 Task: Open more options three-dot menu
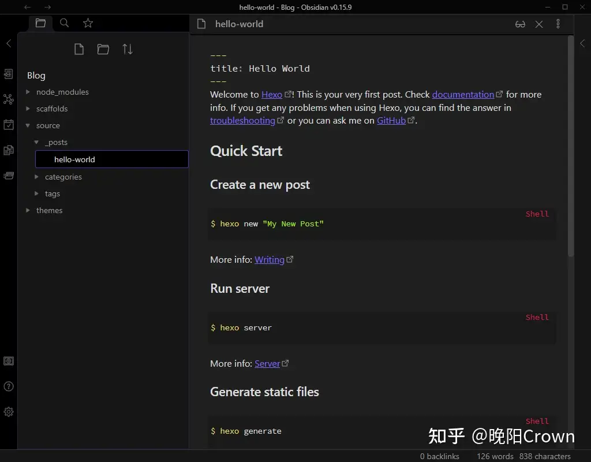558,24
